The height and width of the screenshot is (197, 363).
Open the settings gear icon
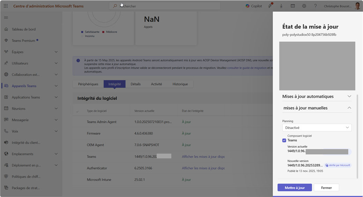pos(304,6)
